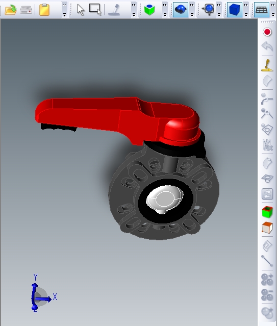The height and width of the screenshot is (326, 277).
Task: Click the green cube icon in toolbar
Action: [x=149, y=10]
